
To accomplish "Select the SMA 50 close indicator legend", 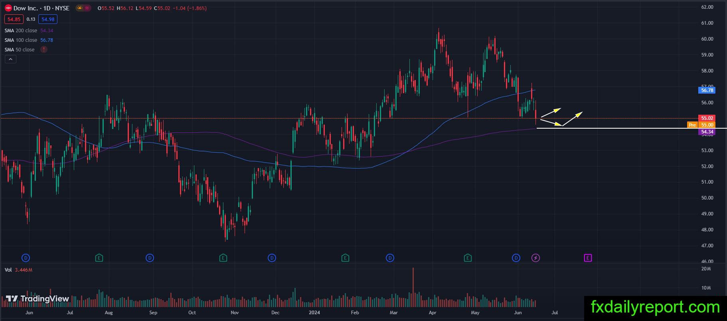I will (20, 50).
